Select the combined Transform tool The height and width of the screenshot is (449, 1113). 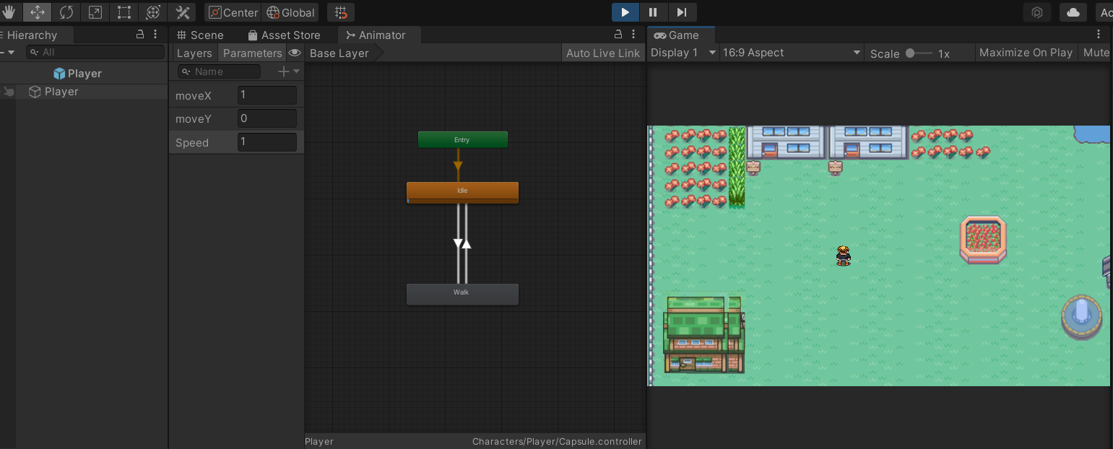pos(153,12)
